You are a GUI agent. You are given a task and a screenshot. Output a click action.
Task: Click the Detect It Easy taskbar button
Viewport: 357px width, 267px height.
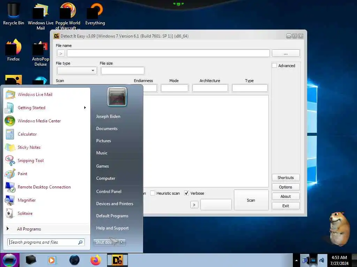coord(117,260)
